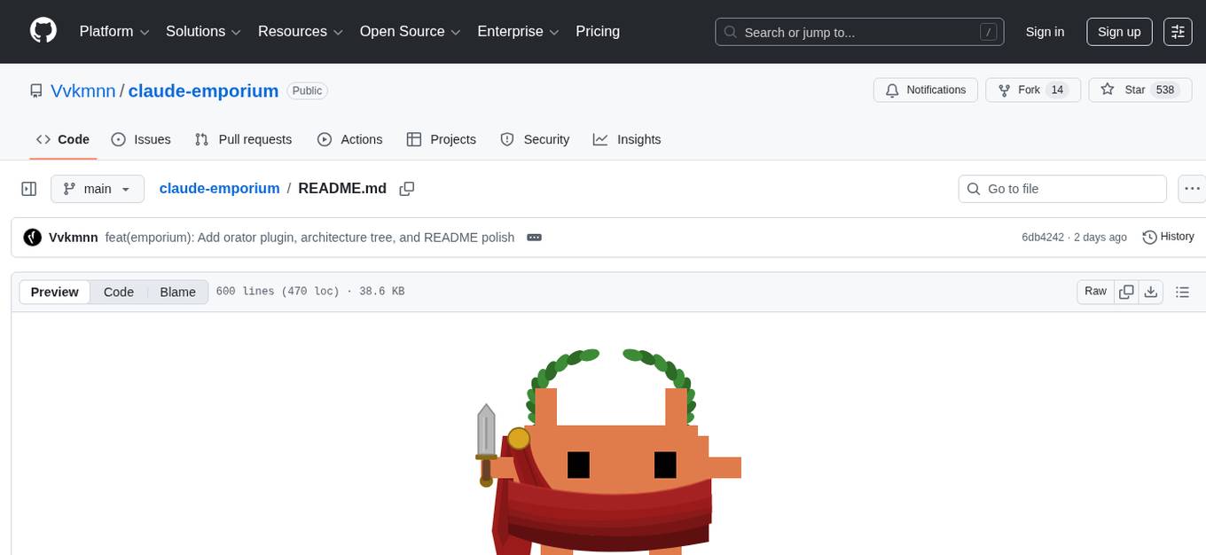1206x555 pixels.
Task: Open the Vvkmnn profile link
Action: (82, 90)
